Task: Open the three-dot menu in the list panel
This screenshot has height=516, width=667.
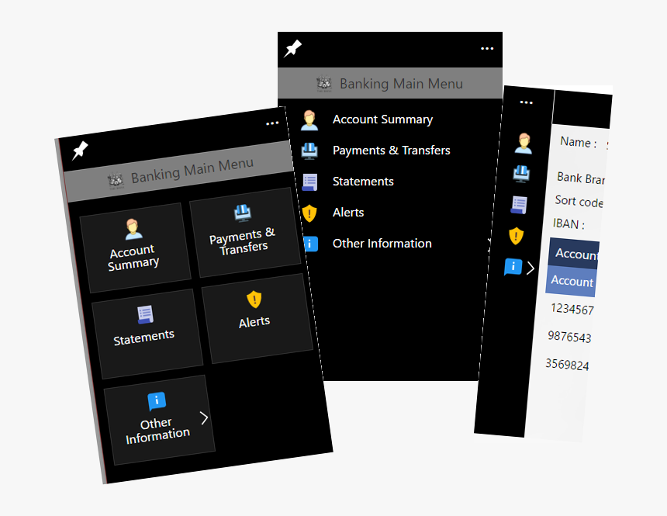Action: (x=486, y=48)
